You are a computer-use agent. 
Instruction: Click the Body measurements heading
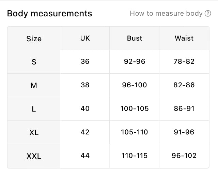tap(49, 14)
